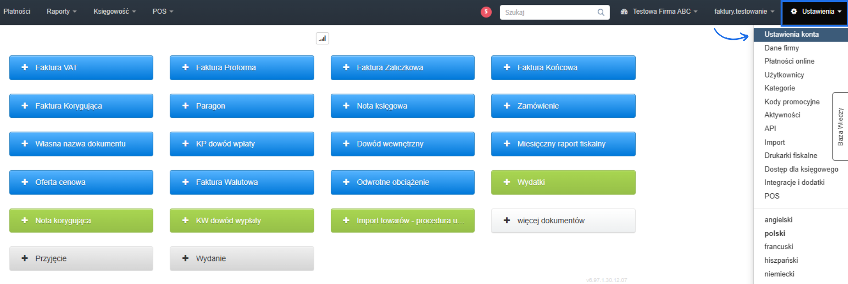Click the green Wydatki button
Screen dimensions: 848x284
[x=563, y=183]
